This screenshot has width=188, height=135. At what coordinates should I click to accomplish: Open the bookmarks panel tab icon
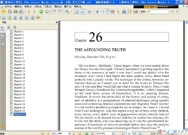pos(3,29)
